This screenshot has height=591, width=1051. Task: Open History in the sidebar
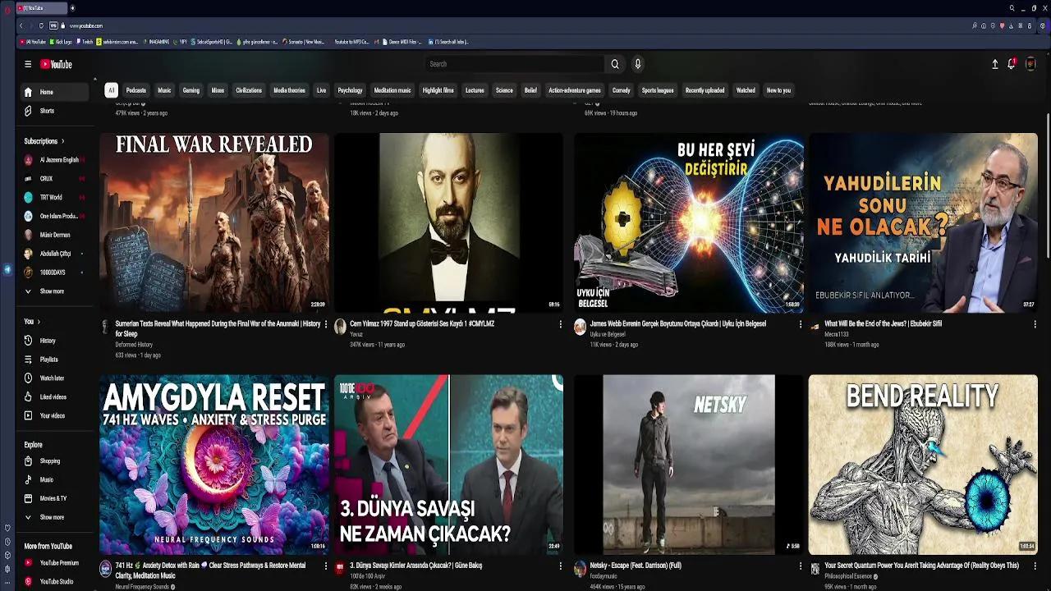click(55, 341)
